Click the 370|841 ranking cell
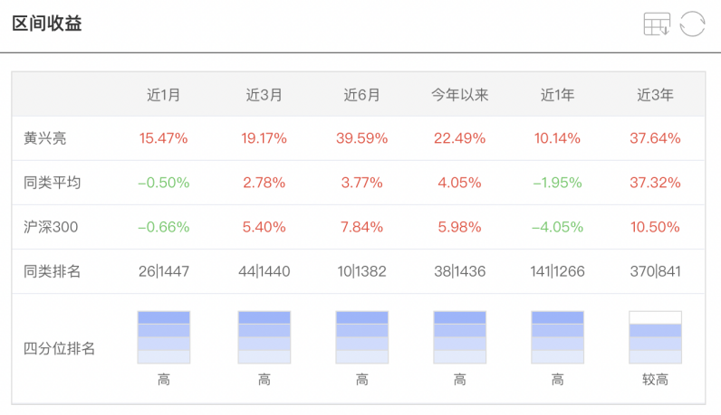Screen dimensions: 721x415 tap(655, 271)
